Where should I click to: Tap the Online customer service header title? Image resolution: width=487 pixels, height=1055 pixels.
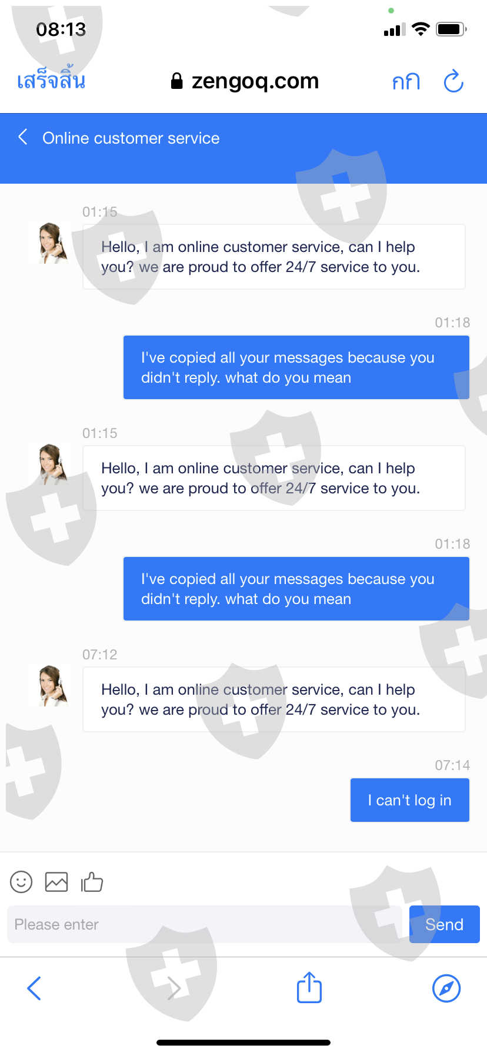(x=131, y=138)
